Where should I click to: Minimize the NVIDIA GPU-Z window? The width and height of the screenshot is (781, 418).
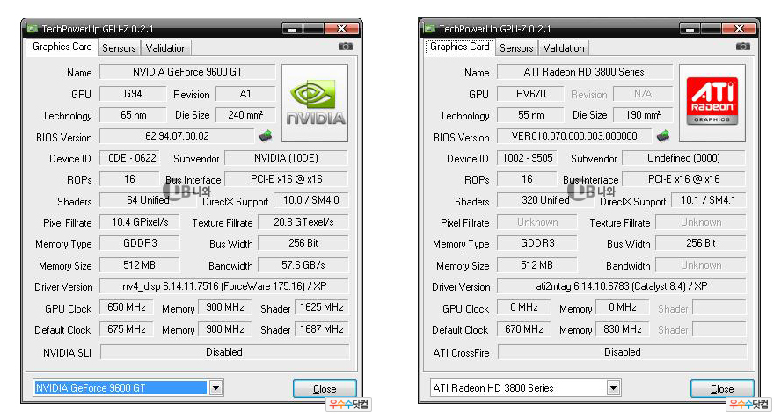click(x=292, y=29)
